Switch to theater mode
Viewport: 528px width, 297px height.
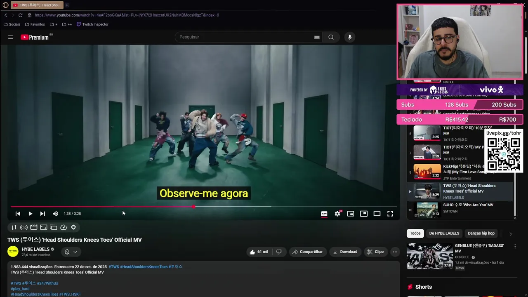coord(377,214)
